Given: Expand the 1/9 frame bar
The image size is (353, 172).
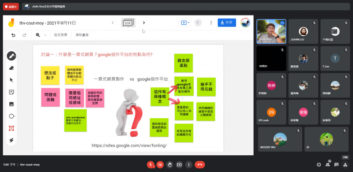Looking at the screenshot, I should point(128,23).
